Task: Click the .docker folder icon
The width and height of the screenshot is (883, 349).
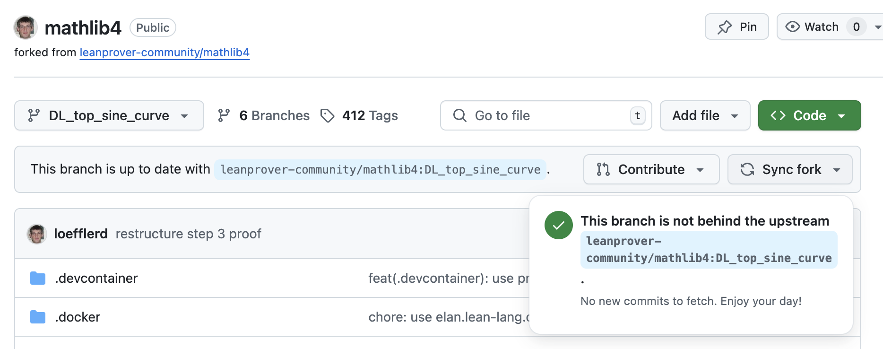Action: click(x=38, y=317)
